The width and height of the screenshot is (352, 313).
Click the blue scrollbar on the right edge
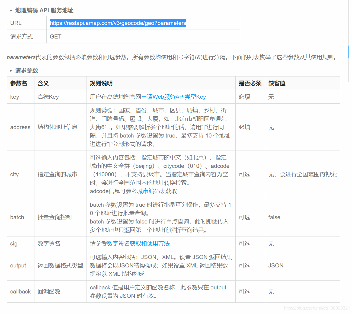click(x=349, y=52)
